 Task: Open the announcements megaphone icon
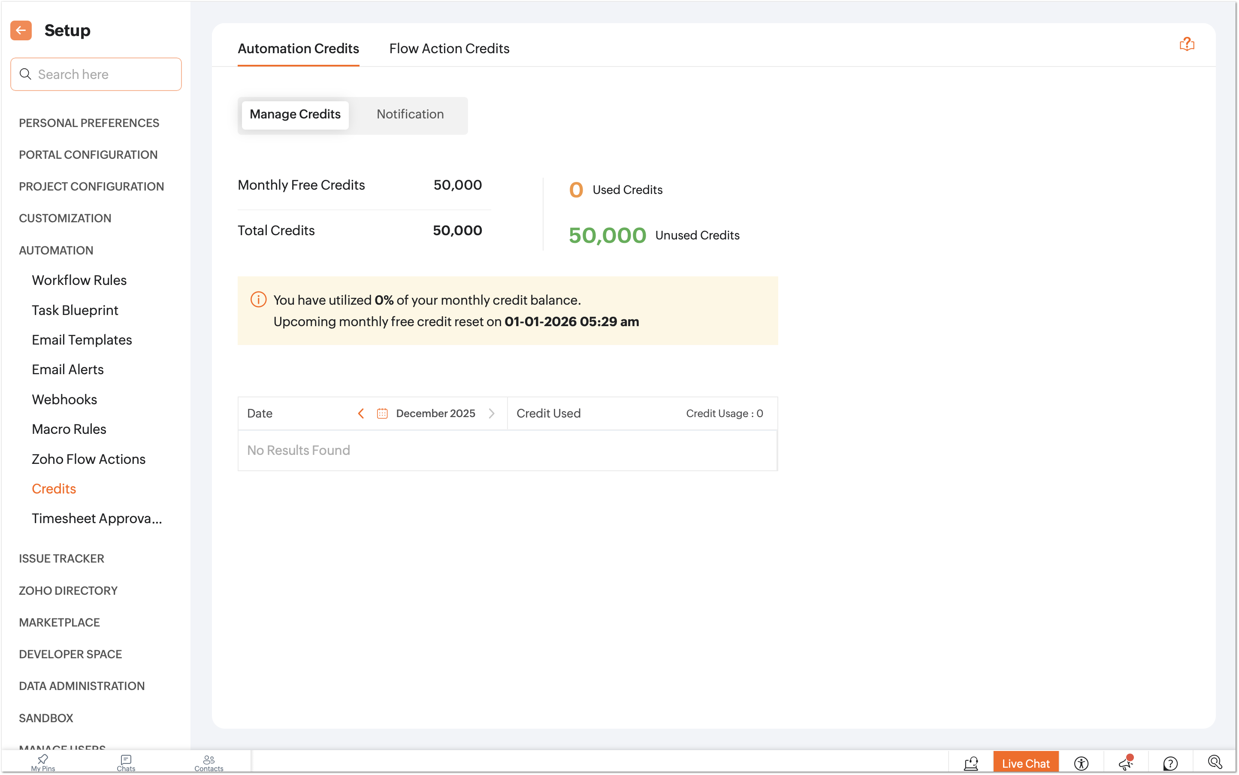click(x=1125, y=763)
